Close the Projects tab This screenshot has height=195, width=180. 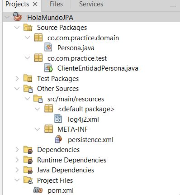pos(35,5)
